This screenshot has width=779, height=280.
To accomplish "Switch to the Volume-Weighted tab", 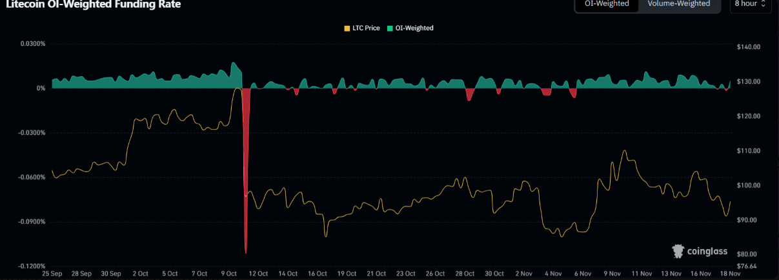I will pos(679,4).
